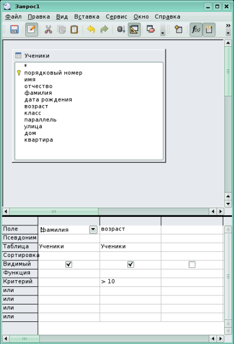This screenshot has width=234, height=344.
Task: Open the Сервис menu
Action: [116, 17]
